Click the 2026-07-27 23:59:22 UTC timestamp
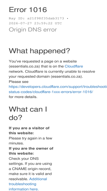Viewport: 107px width, 191px height. [x=35, y=23]
